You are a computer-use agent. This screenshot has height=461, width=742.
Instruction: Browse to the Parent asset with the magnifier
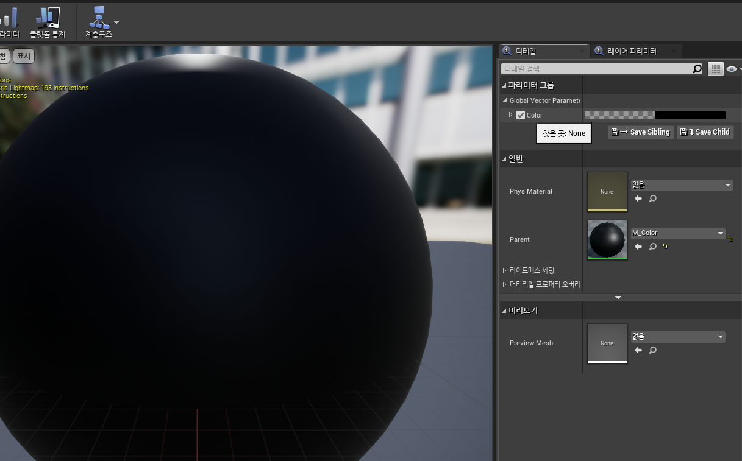[x=652, y=247]
